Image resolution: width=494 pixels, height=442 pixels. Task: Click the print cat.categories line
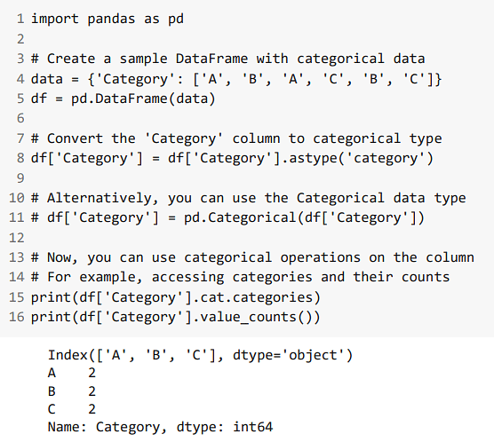click(x=176, y=297)
